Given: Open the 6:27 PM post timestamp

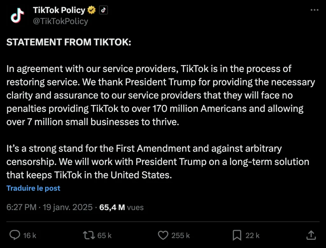Looking at the screenshot, I should point(22,207).
